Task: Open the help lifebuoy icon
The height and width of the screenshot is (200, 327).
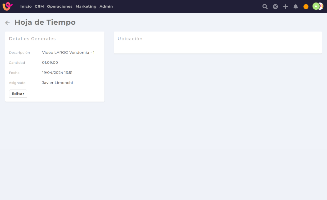Action: point(275,7)
